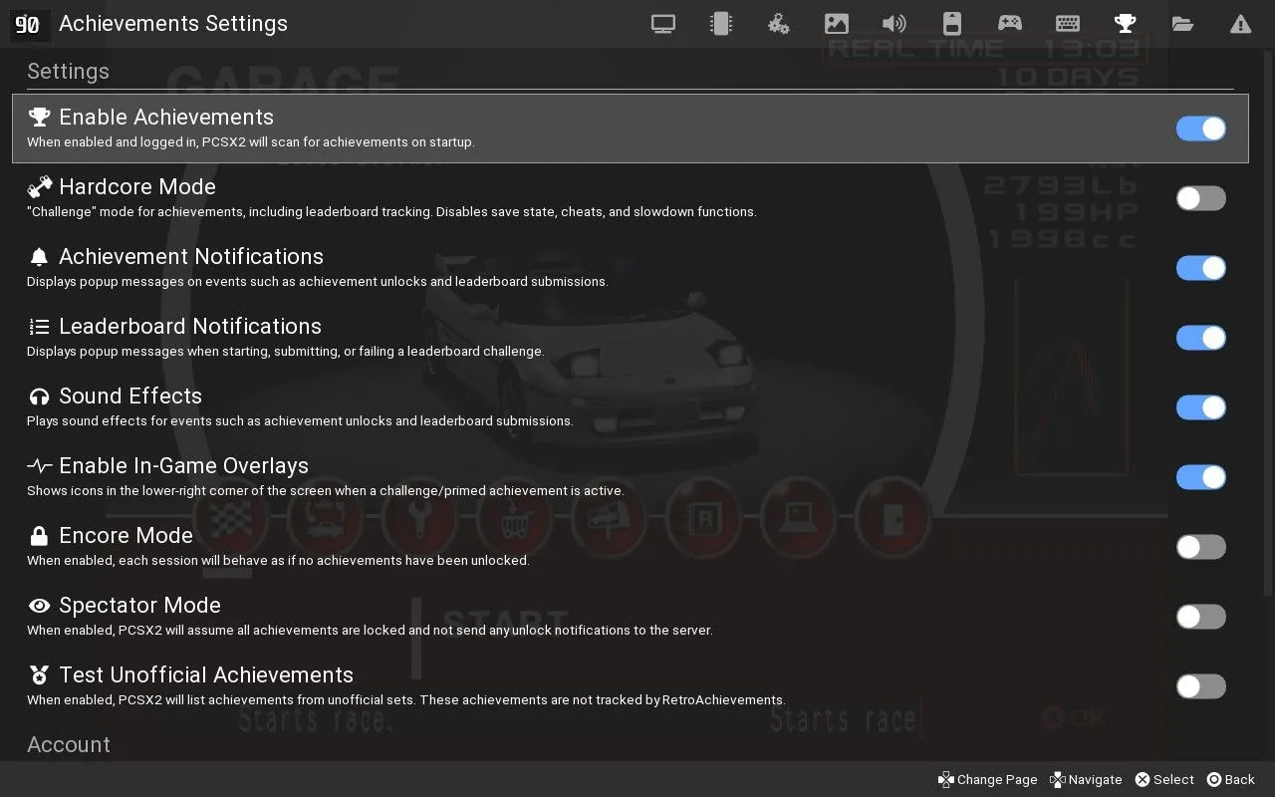The height and width of the screenshot is (797, 1275).
Task: Open Achievements settings trophy tab icon
Action: click(1126, 24)
